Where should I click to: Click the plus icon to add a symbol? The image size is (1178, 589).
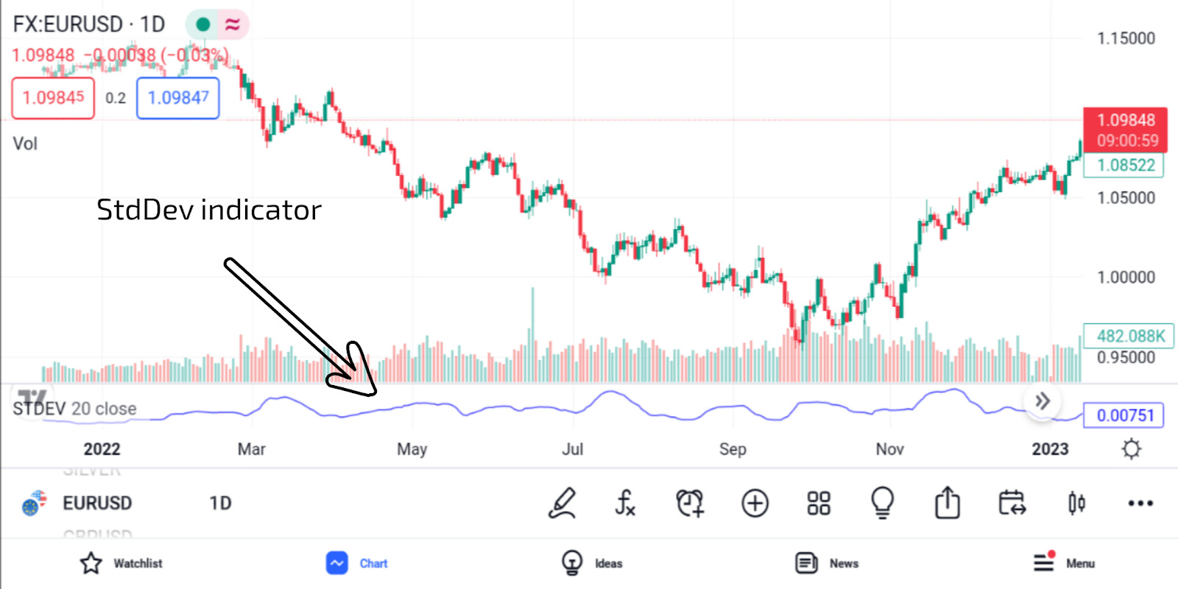[x=754, y=504]
